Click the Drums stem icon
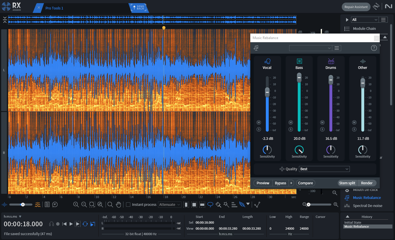 click(331, 61)
